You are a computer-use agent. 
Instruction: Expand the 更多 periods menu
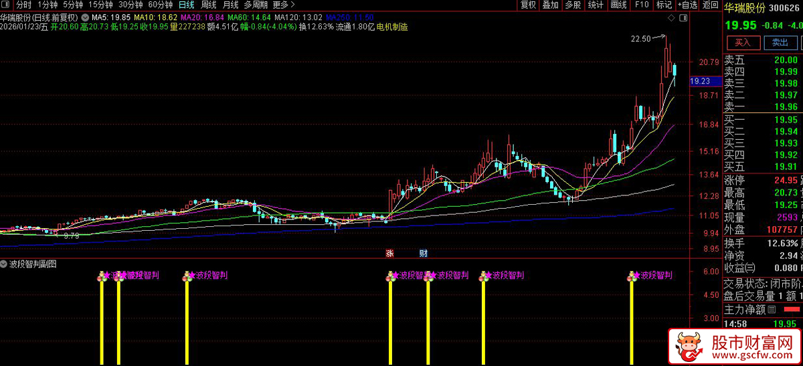point(285,5)
